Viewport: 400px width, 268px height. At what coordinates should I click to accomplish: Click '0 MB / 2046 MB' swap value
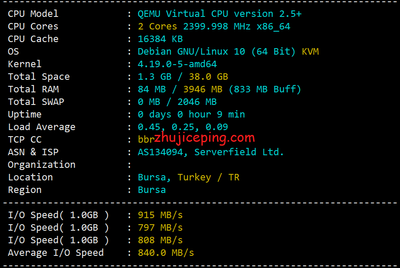[177, 102]
